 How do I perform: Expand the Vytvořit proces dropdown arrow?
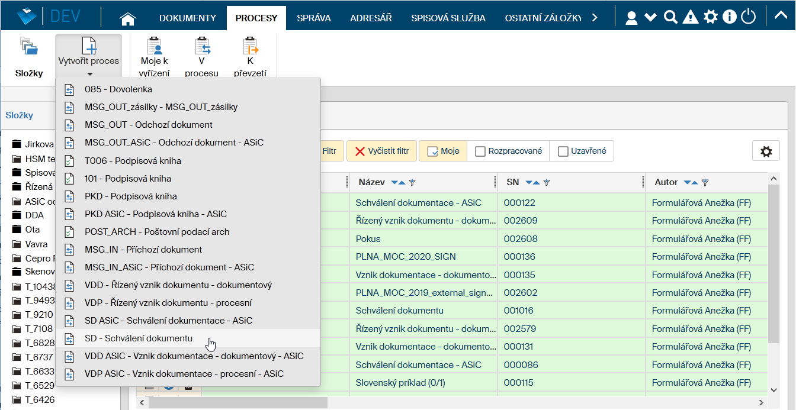[89, 74]
